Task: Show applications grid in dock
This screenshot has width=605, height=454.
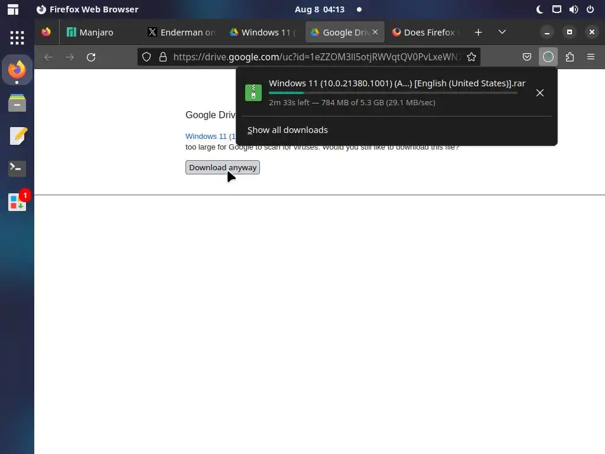Action: click(17, 38)
